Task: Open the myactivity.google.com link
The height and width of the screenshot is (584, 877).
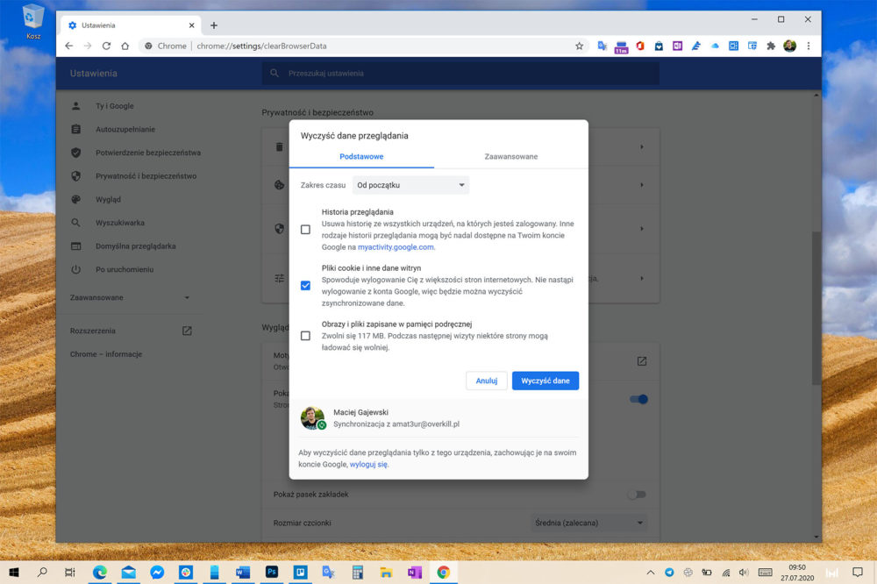Action: tap(396, 246)
